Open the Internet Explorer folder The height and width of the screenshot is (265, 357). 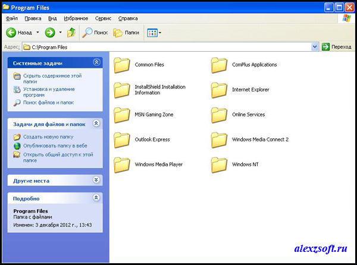point(220,89)
